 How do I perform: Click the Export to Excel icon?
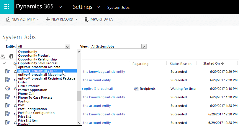click(11, 56)
